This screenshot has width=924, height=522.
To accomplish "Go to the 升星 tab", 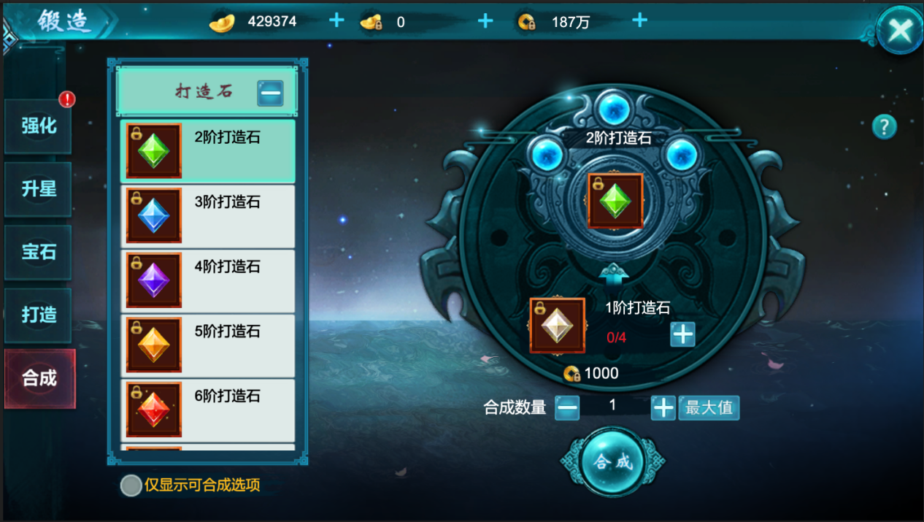I will [39, 189].
